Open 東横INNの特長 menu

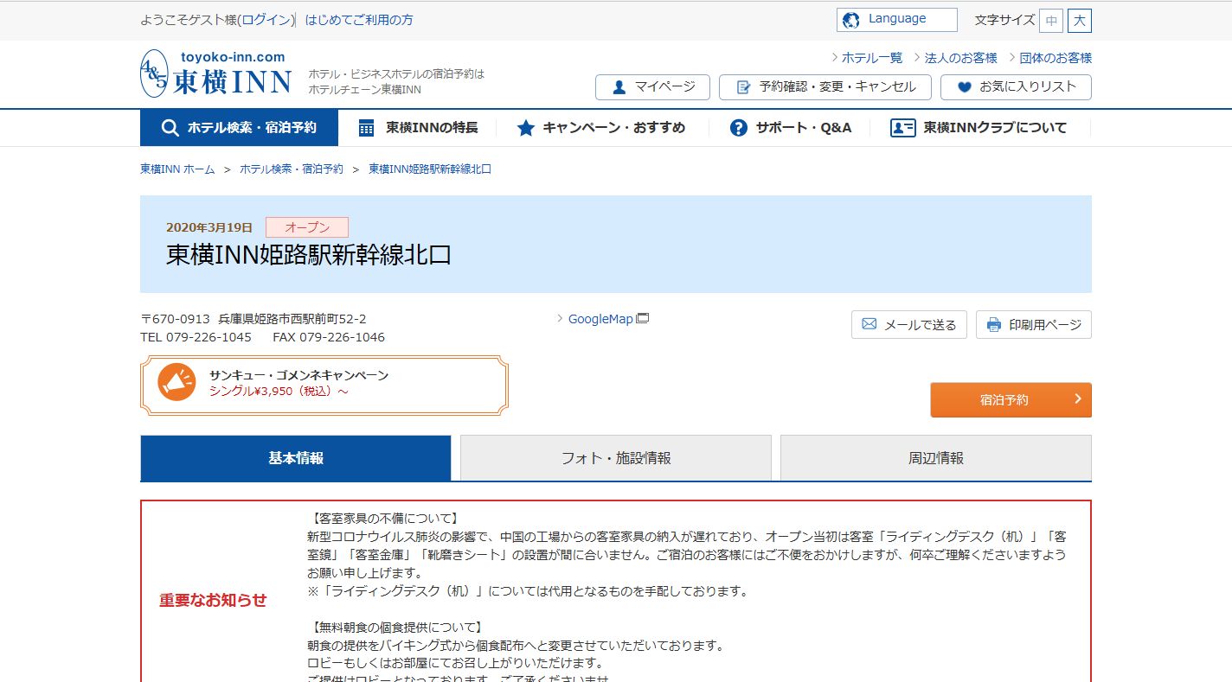click(418, 128)
